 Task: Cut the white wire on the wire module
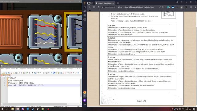click(46, 43)
